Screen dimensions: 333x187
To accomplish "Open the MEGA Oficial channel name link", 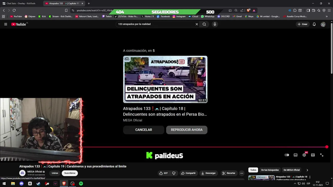I will tap(35, 172).
